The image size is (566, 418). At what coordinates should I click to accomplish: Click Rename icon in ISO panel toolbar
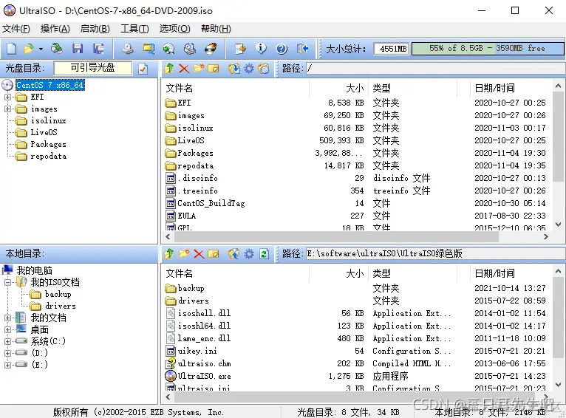pyautogui.click(x=214, y=68)
